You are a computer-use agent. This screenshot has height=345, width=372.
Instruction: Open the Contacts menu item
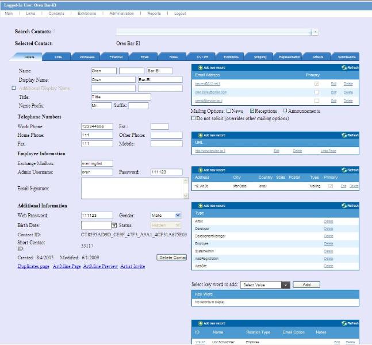[56, 14]
